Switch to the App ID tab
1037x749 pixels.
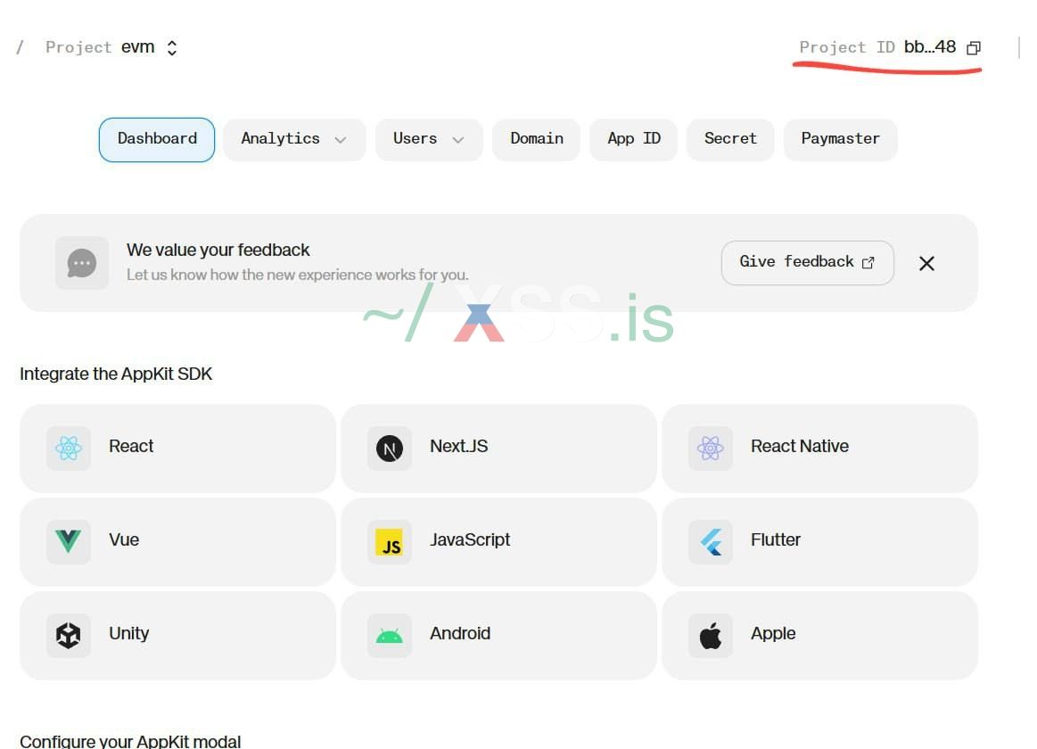(x=633, y=139)
